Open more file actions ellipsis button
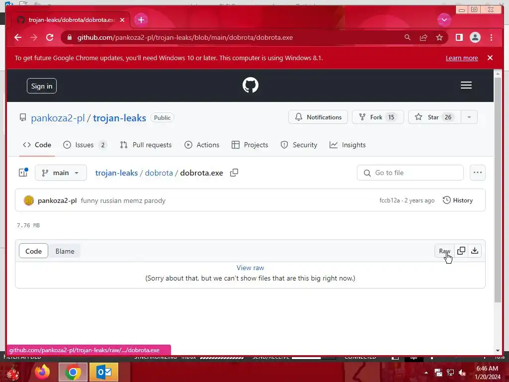This screenshot has width=509, height=382. click(x=477, y=173)
